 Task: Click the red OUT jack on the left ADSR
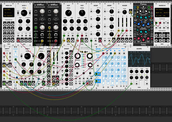point(100,41)
